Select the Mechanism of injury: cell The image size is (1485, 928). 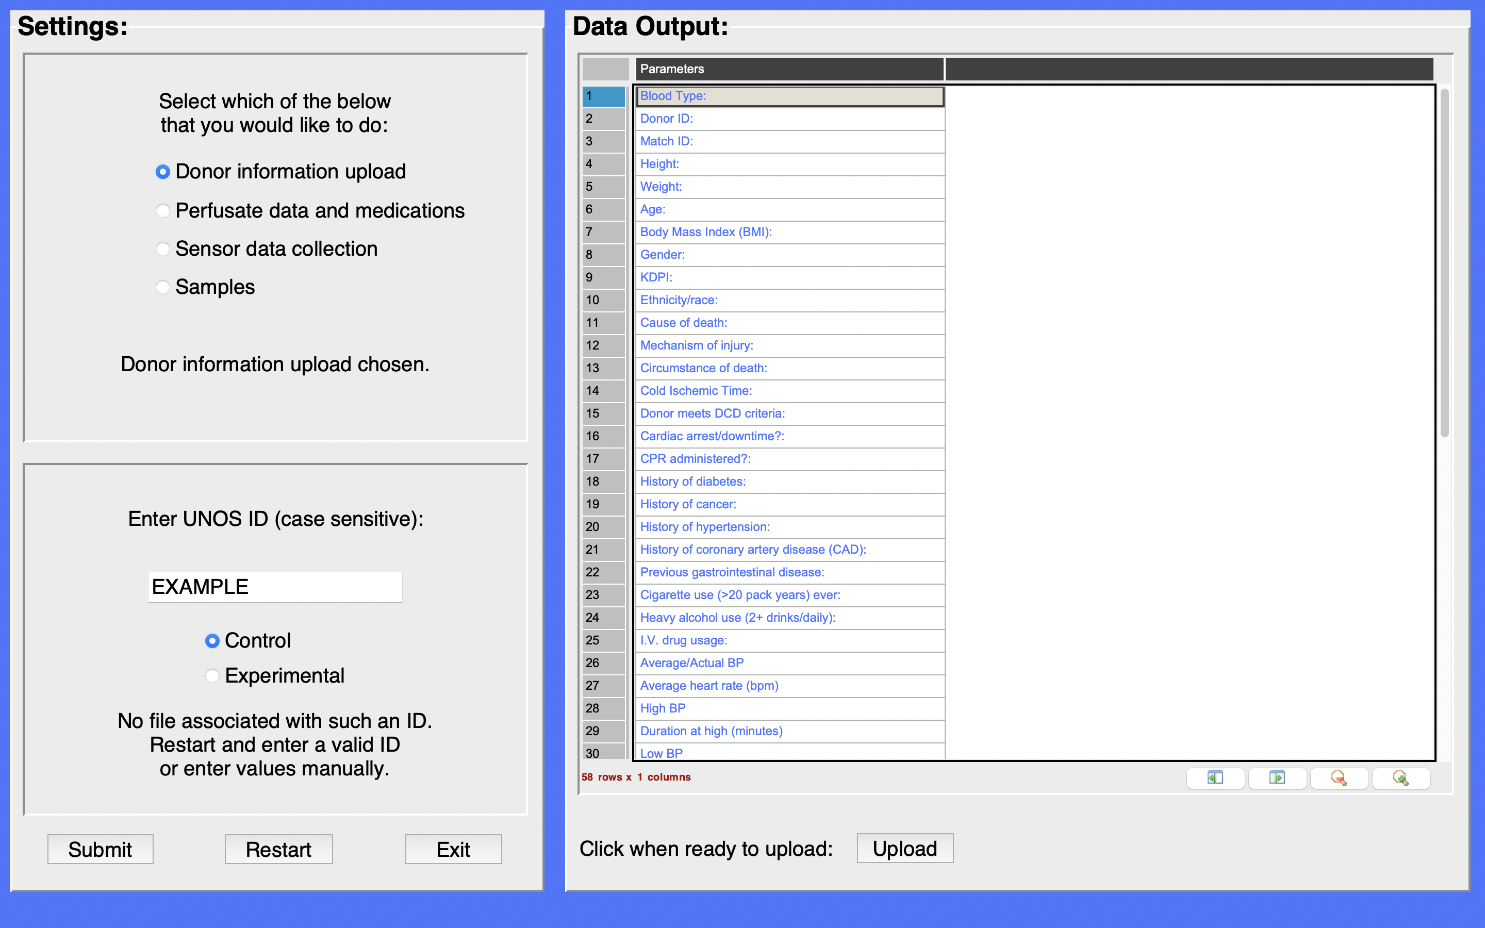[x=790, y=346]
